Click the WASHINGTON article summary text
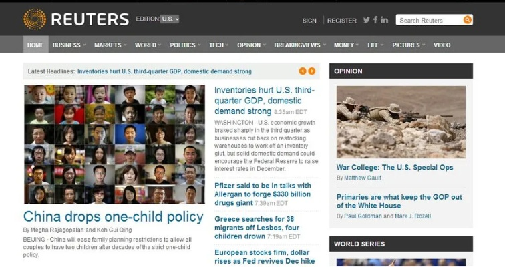Image resolution: width=505 pixels, height=267 pixels. [266, 146]
